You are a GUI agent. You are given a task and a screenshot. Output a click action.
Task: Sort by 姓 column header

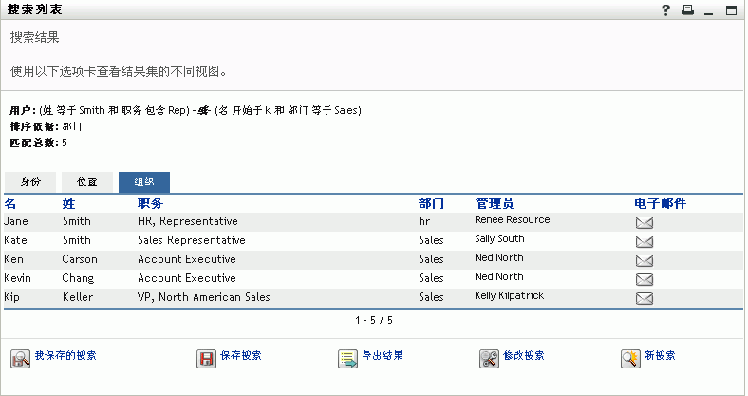[67, 203]
